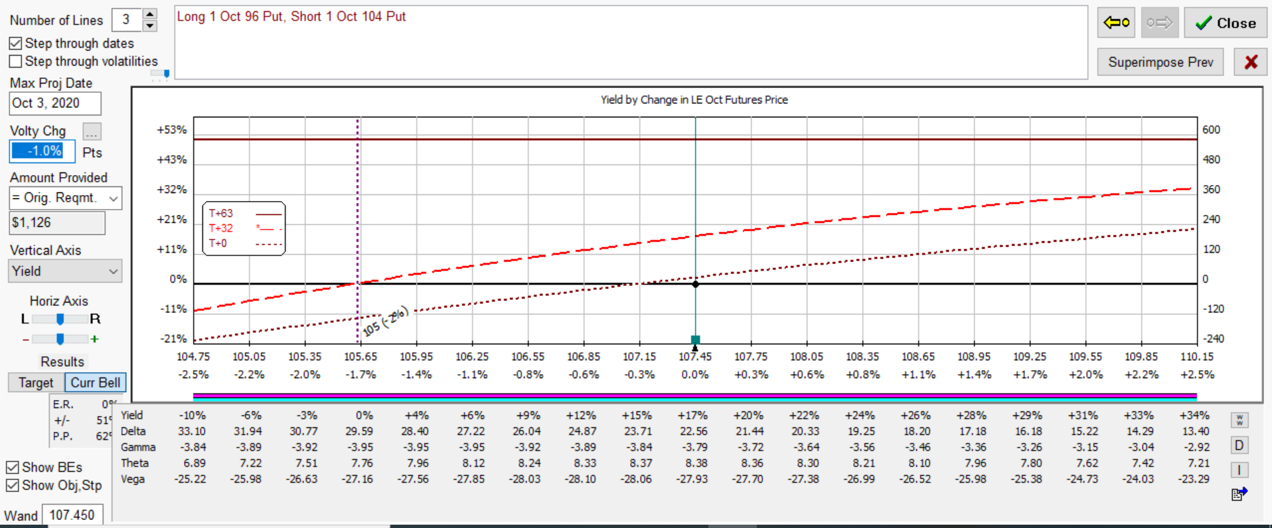This screenshot has height=528, width=1272.
Task: Click the Wand 107.450 input field
Action: 72,515
